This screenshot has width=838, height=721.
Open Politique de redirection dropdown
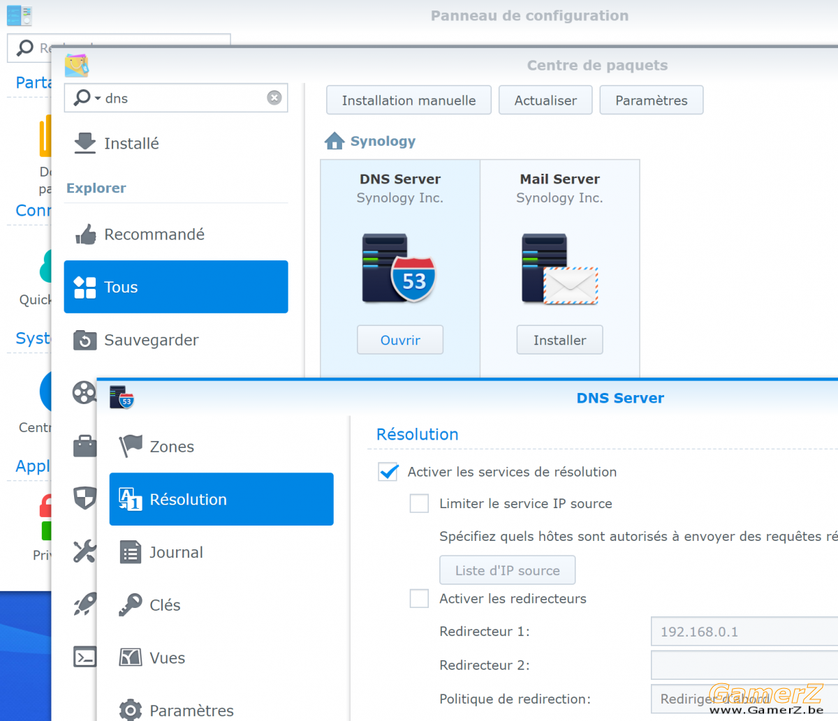[x=744, y=699]
